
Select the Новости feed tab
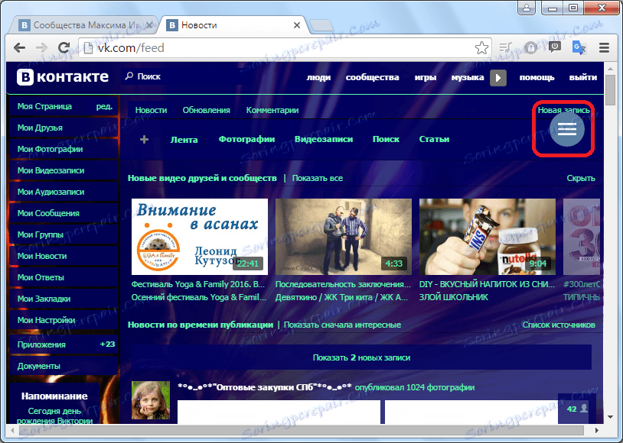[x=151, y=110]
